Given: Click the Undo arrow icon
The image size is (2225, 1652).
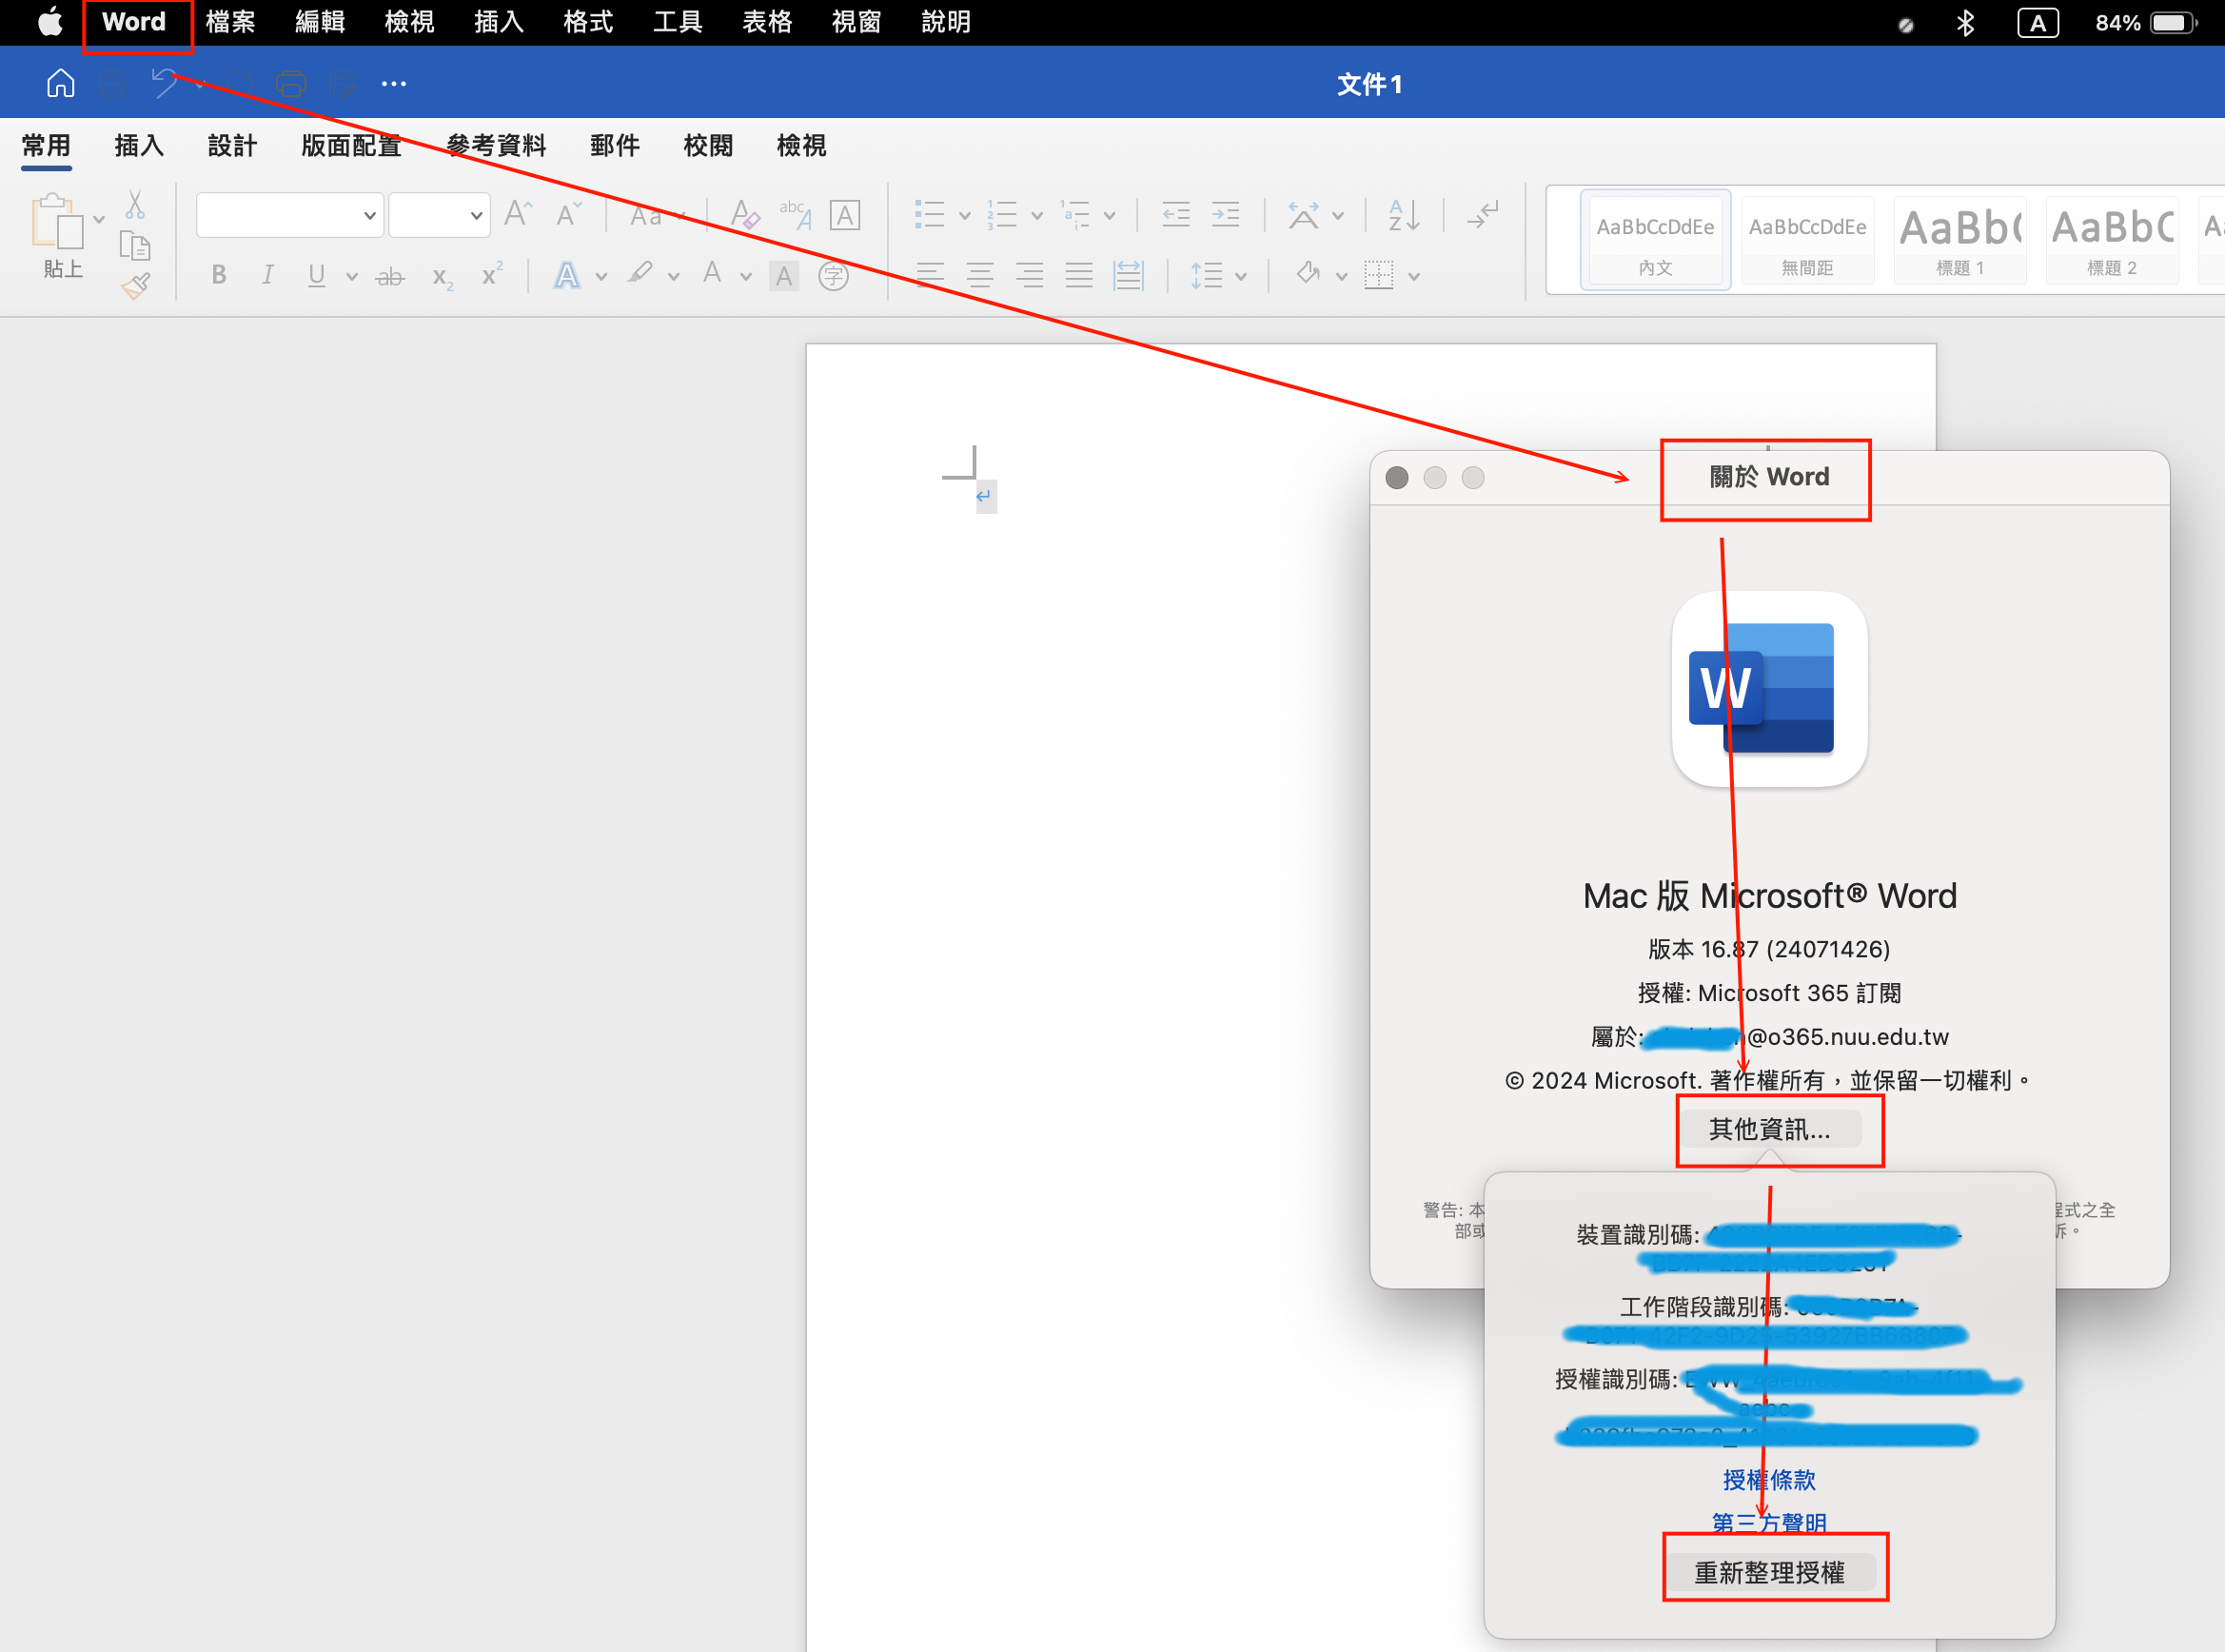Looking at the screenshot, I should pyautogui.click(x=165, y=84).
